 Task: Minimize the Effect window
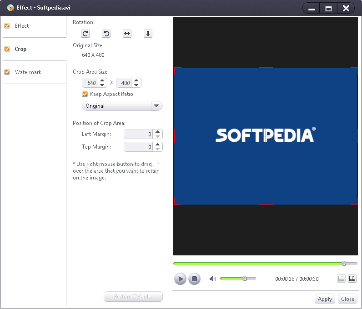coord(312,8)
